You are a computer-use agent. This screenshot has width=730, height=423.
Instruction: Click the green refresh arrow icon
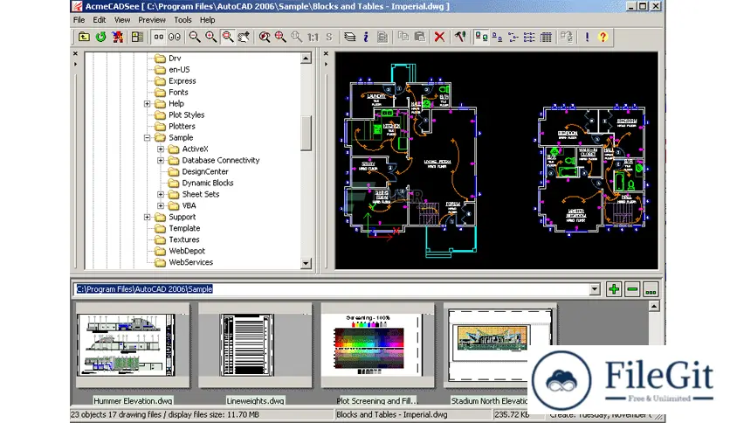(100, 37)
